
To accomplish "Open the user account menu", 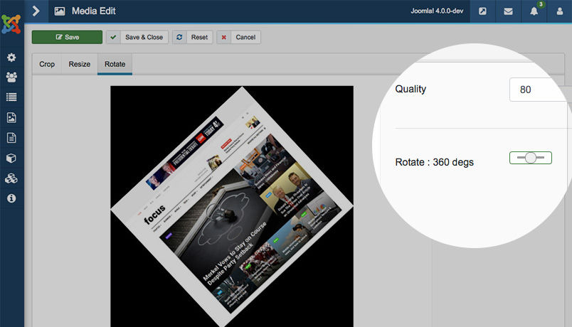I will 559,11.
